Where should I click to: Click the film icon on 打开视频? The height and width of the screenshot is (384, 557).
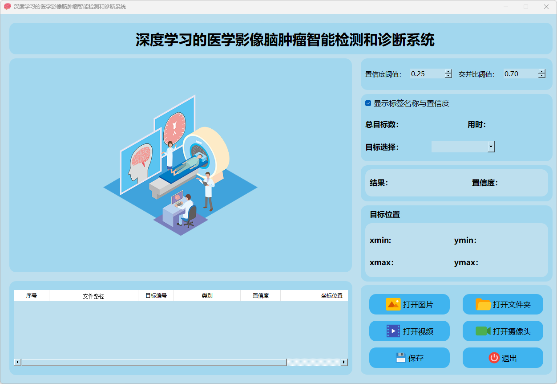tap(393, 331)
